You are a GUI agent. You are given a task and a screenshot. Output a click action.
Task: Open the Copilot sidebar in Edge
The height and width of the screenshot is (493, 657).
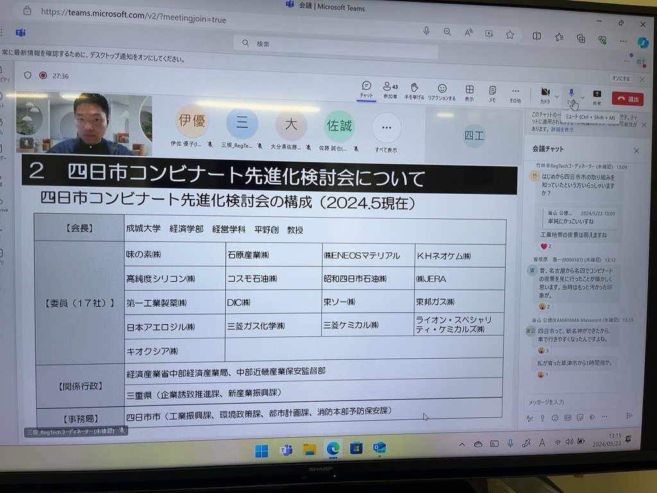643,42
